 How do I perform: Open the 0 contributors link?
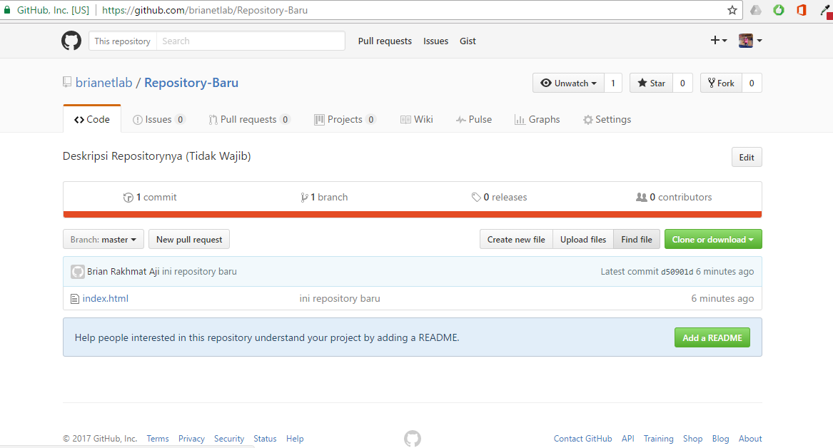(674, 197)
